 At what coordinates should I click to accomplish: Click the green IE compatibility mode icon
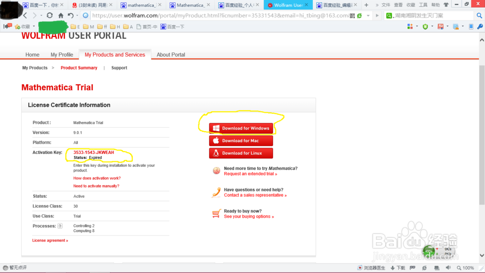tap(359, 16)
